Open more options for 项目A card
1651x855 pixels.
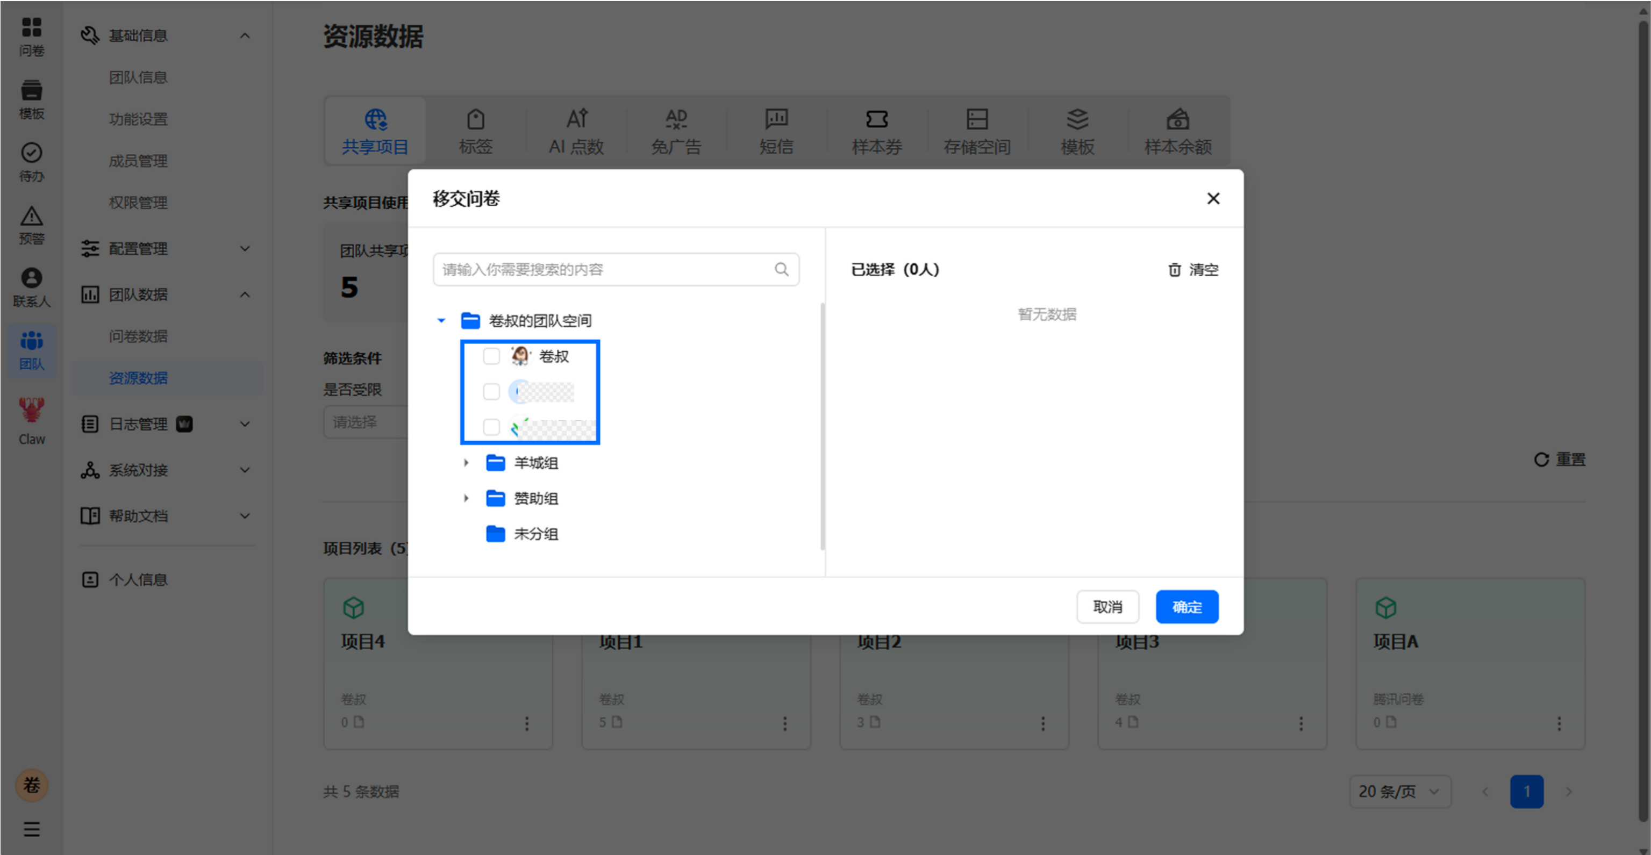1560,723
